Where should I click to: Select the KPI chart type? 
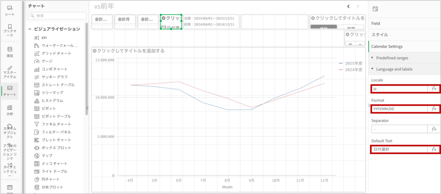(x=44, y=38)
